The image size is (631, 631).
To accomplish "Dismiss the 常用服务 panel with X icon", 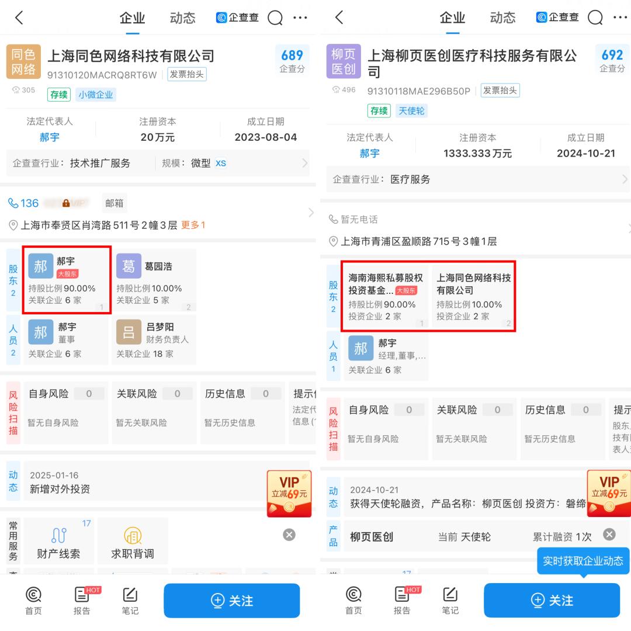I will pyautogui.click(x=289, y=535).
